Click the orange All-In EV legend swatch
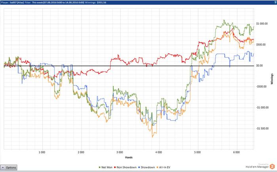Screen dimensions: 277x172 point(157,167)
